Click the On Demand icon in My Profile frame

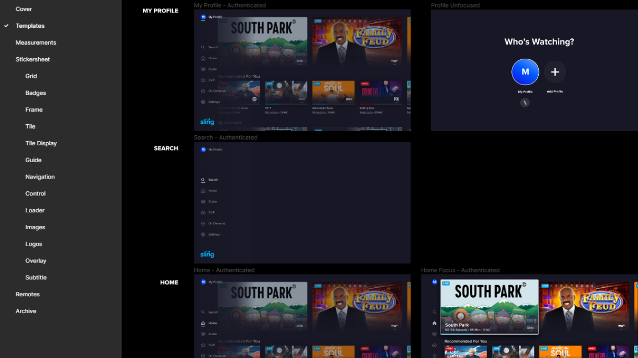pyautogui.click(x=203, y=91)
